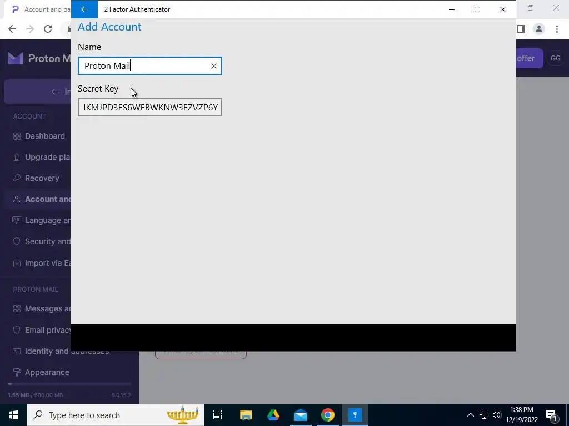Go back with the 2 Factor Authenticator arrow

pyautogui.click(x=84, y=9)
